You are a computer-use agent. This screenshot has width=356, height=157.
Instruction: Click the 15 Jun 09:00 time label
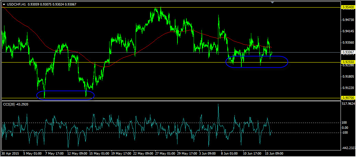tap(275, 153)
